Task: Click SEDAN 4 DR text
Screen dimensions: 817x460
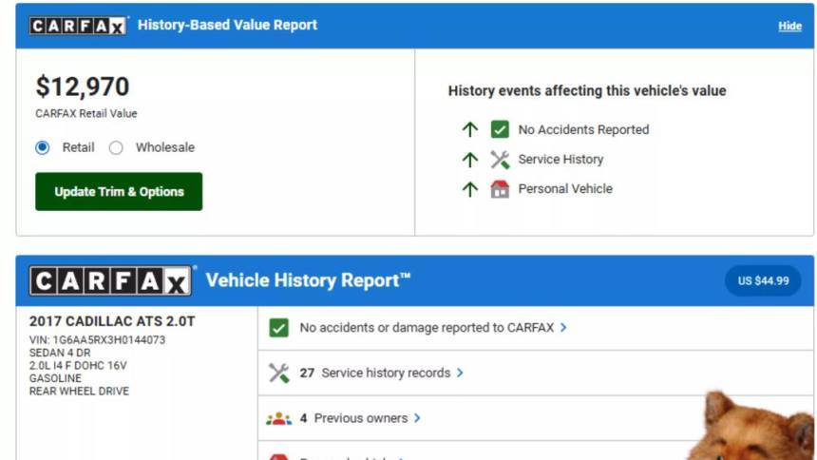Action: 60,354
